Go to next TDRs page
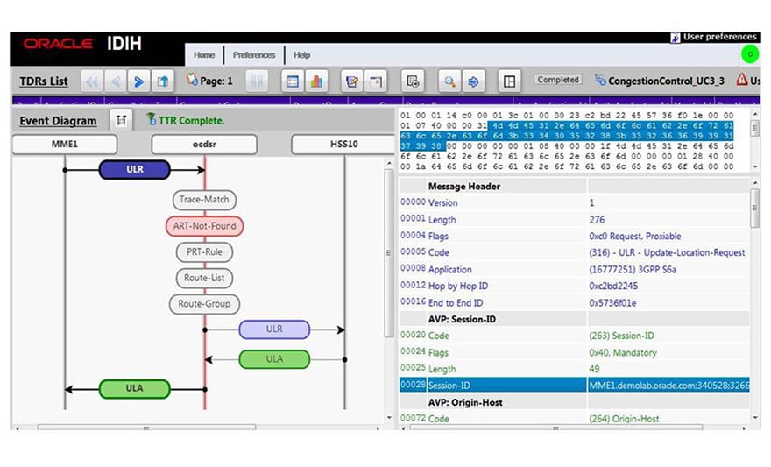The image size is (771, 467). pos(139,81)
